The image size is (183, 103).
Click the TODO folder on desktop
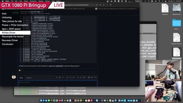tap(177, 24)
